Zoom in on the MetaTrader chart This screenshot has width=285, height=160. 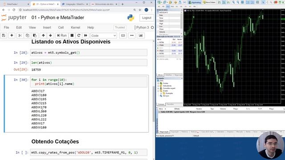233,2
